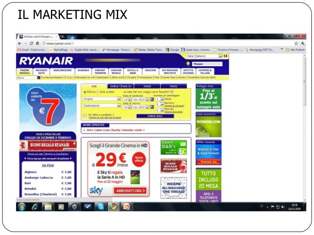This screenshot has height=235, width=314.
Task: Open the Booking.com hotel banner
Action: pos(208,124)
